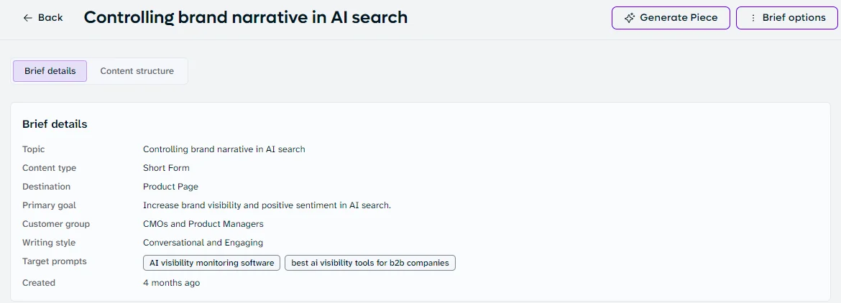The width and height of the screenshot is (841, 303).
Task: Click the 'Customer group' field label
Action: pyautogui.click(x=56, y=224)
